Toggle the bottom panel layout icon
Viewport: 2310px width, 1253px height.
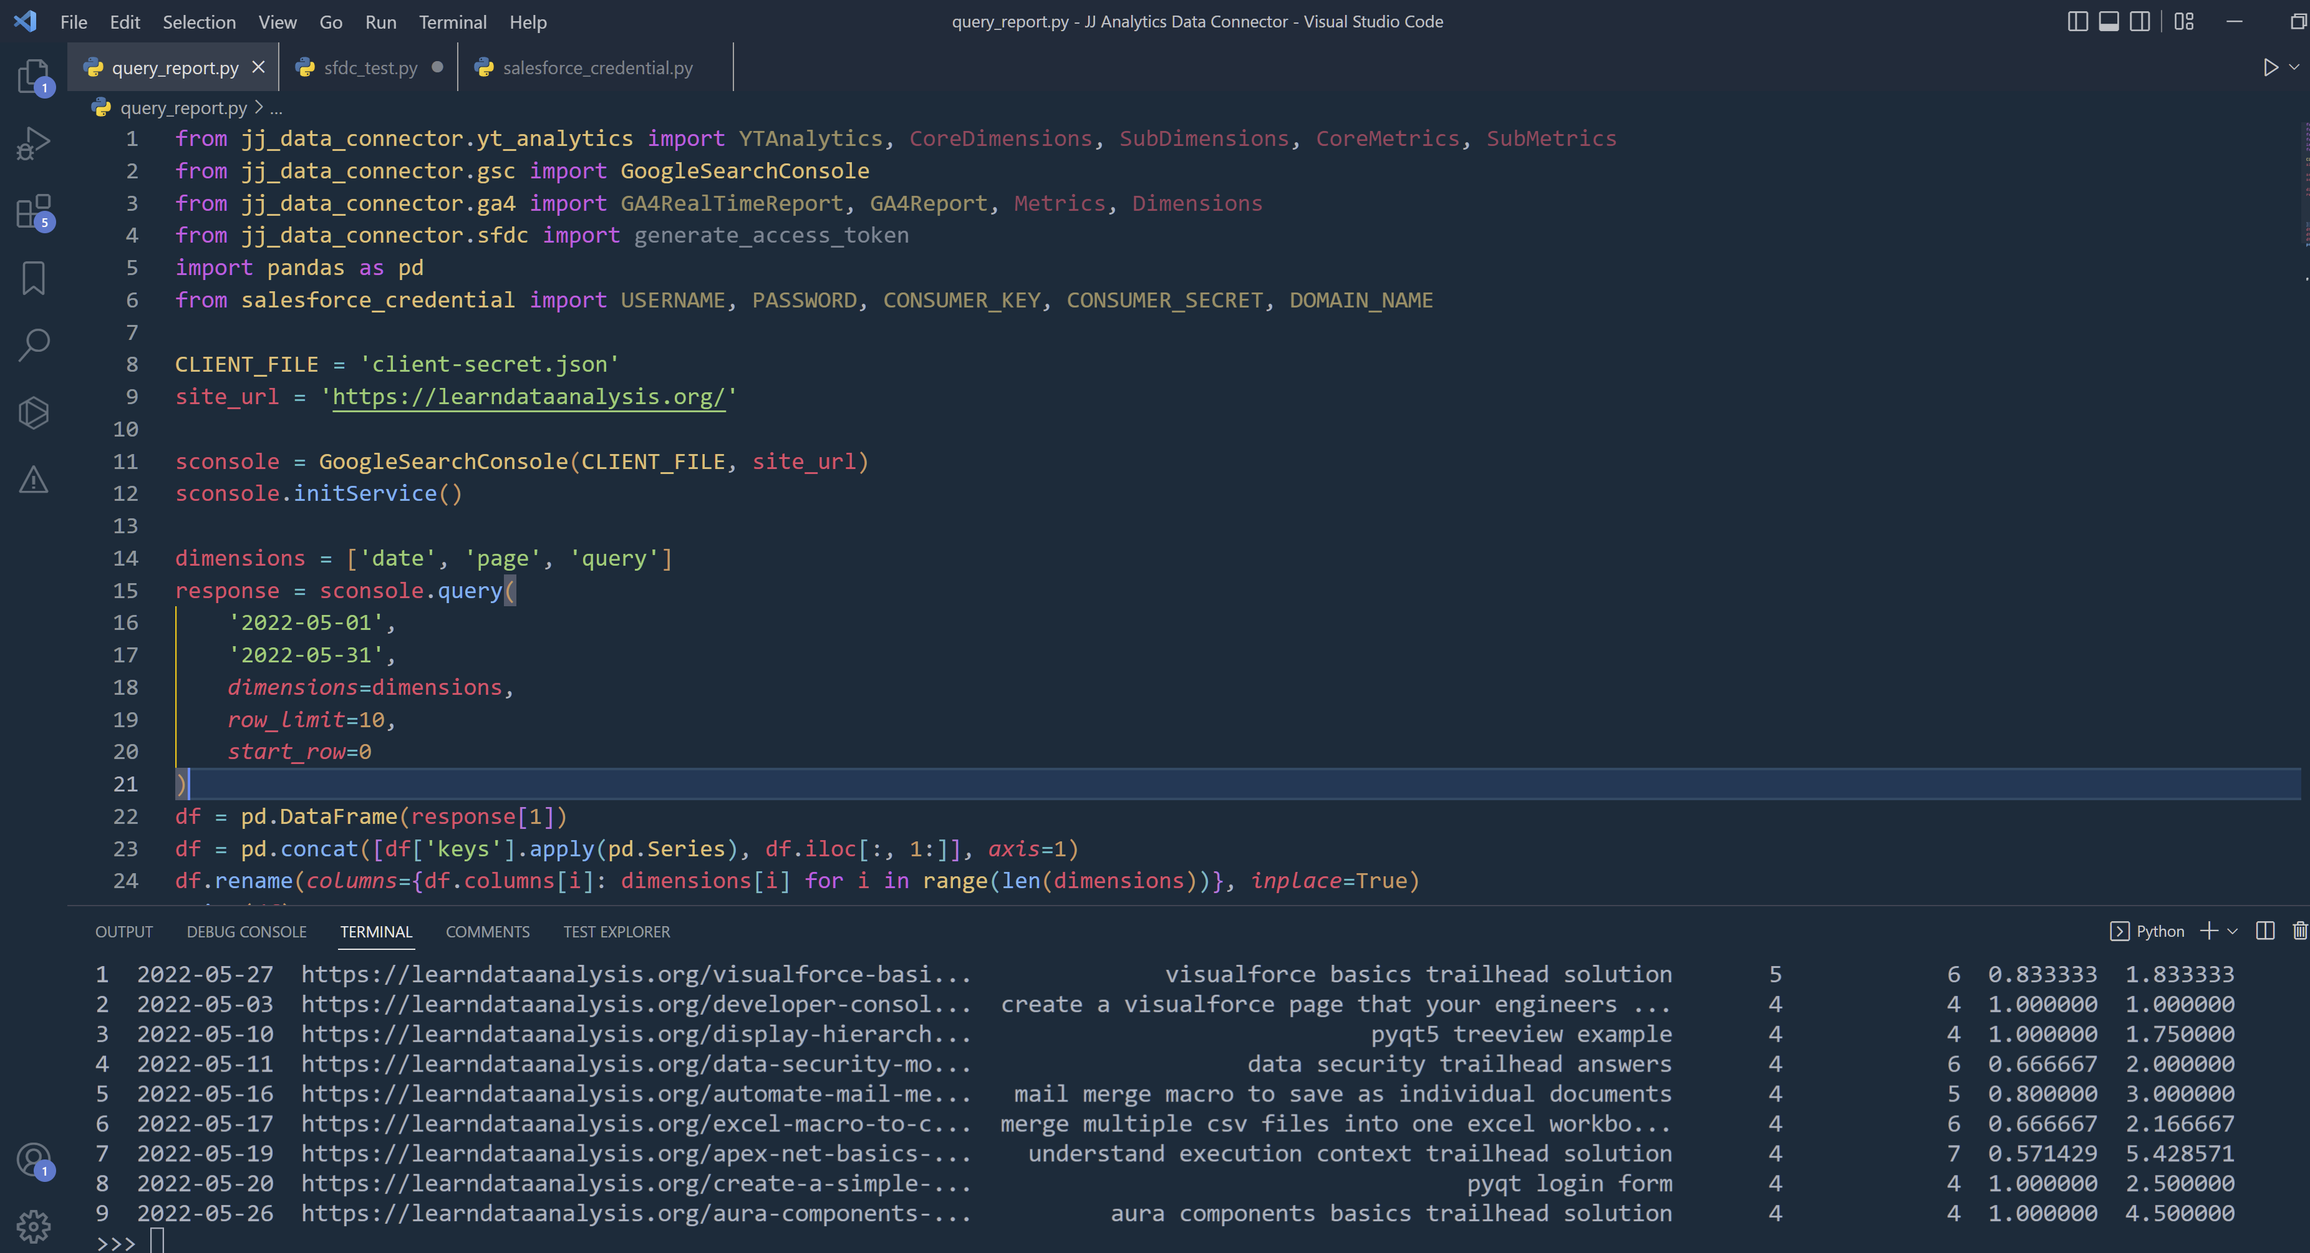[x=2109, y=22]
